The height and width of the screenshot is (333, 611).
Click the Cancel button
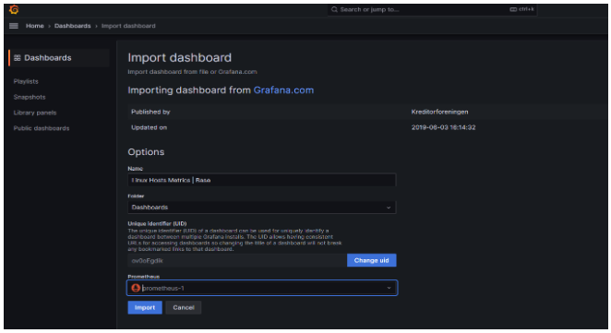(184, 308)
